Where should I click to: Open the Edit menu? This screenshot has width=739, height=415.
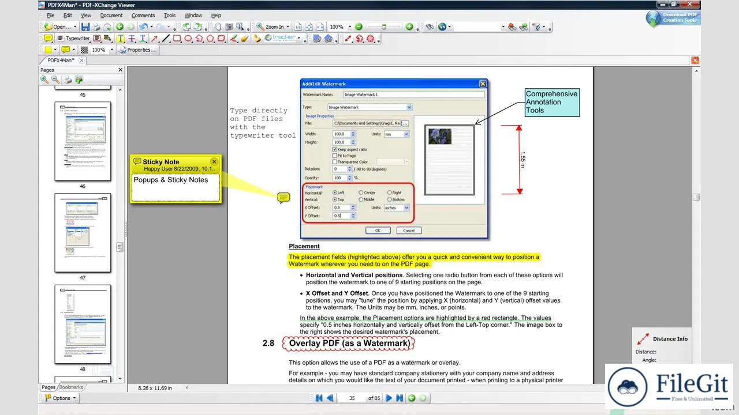[x=68, y=15]
